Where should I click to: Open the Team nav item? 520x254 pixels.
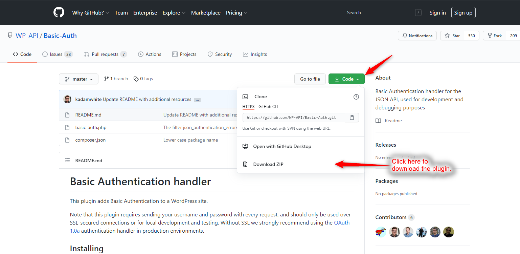click(x=121, y=13)
